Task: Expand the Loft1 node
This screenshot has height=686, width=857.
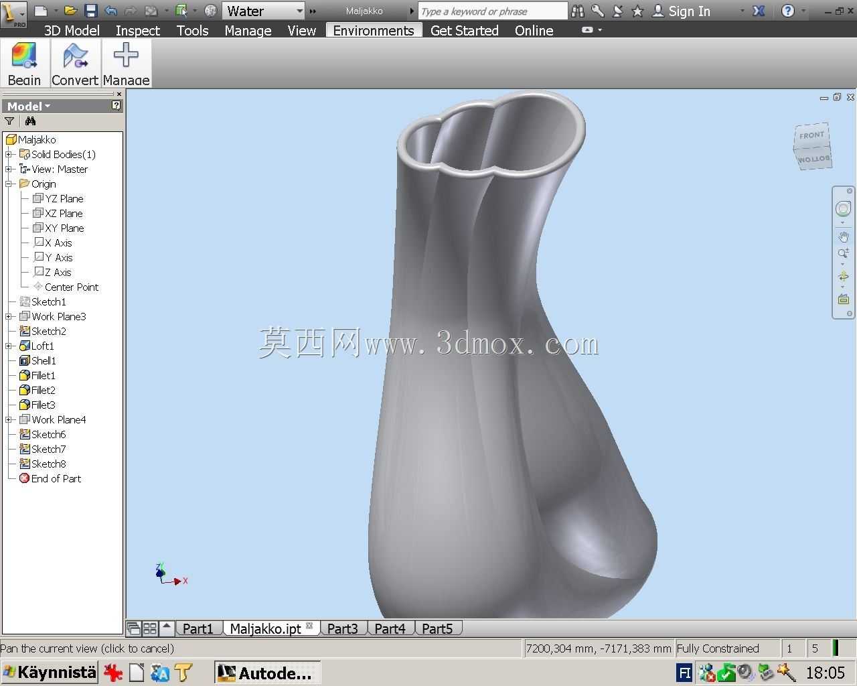Action: [9, 346]
